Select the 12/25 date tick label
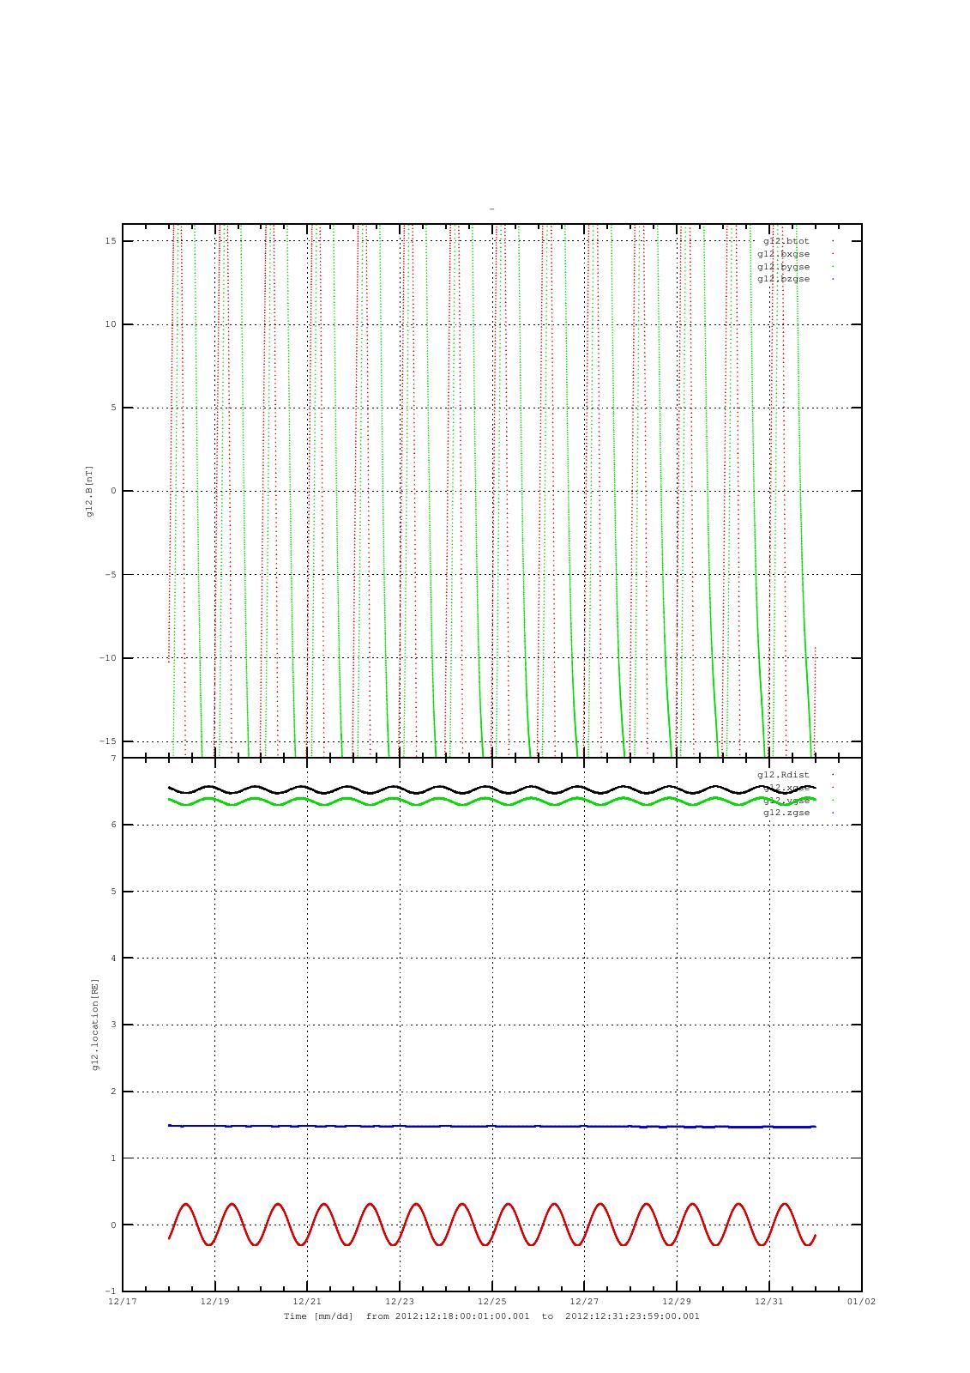 (x=492, y=1302)
